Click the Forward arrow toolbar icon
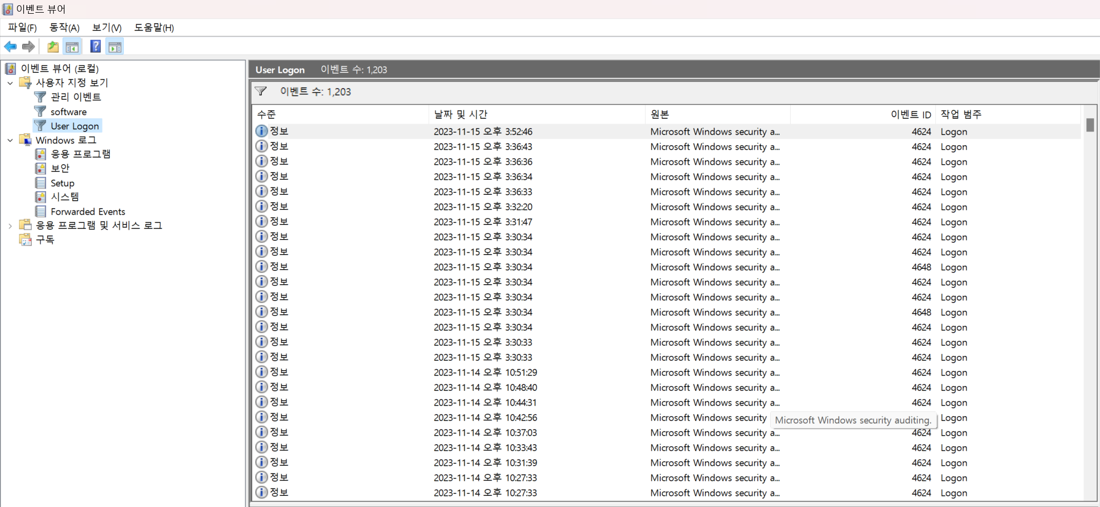 pos(29,46)
